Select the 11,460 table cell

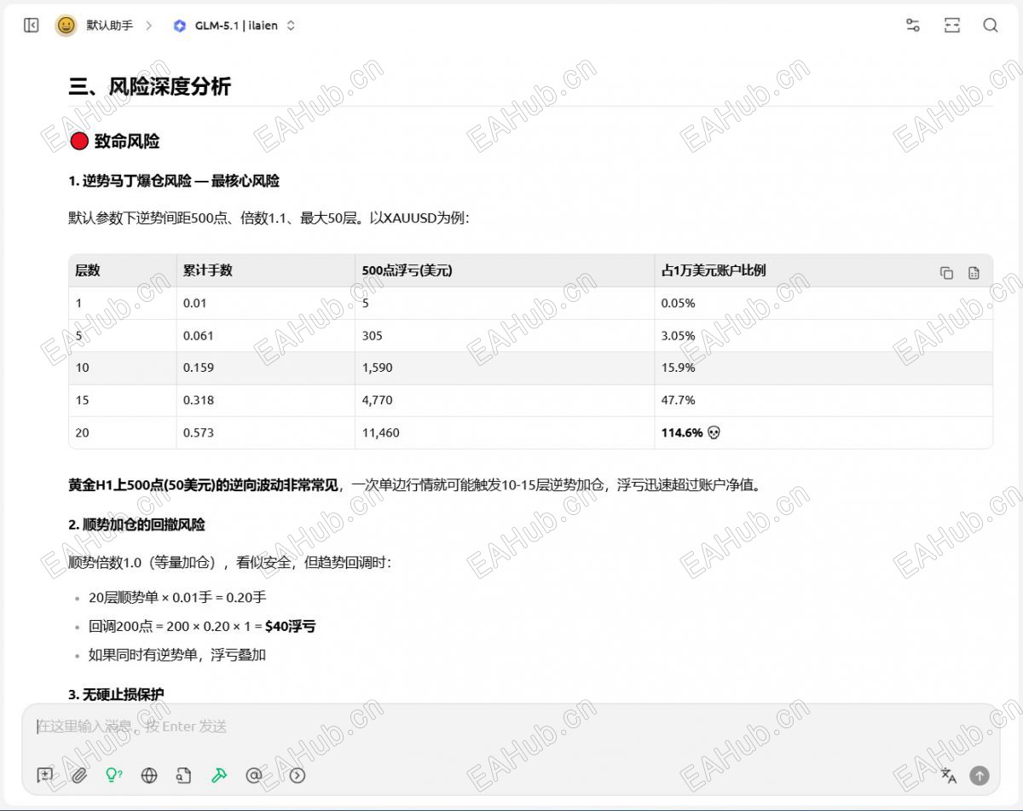[x=505, y=432]
